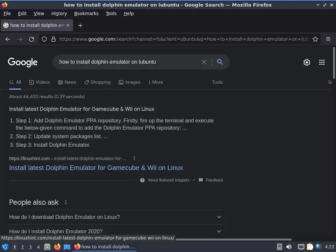This screenshot has width=336, height=252.
Task: Click the Feedback link
Action: tap(214, 180)
